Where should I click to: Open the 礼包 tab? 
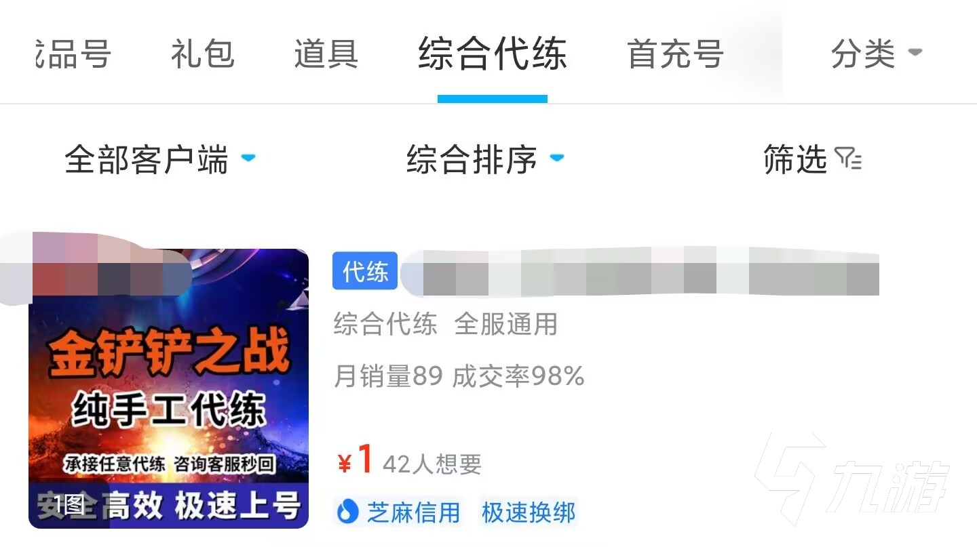(203, 54)
